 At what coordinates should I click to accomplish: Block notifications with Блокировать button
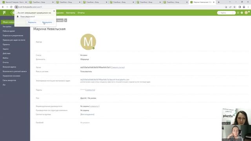click(47, 22)
